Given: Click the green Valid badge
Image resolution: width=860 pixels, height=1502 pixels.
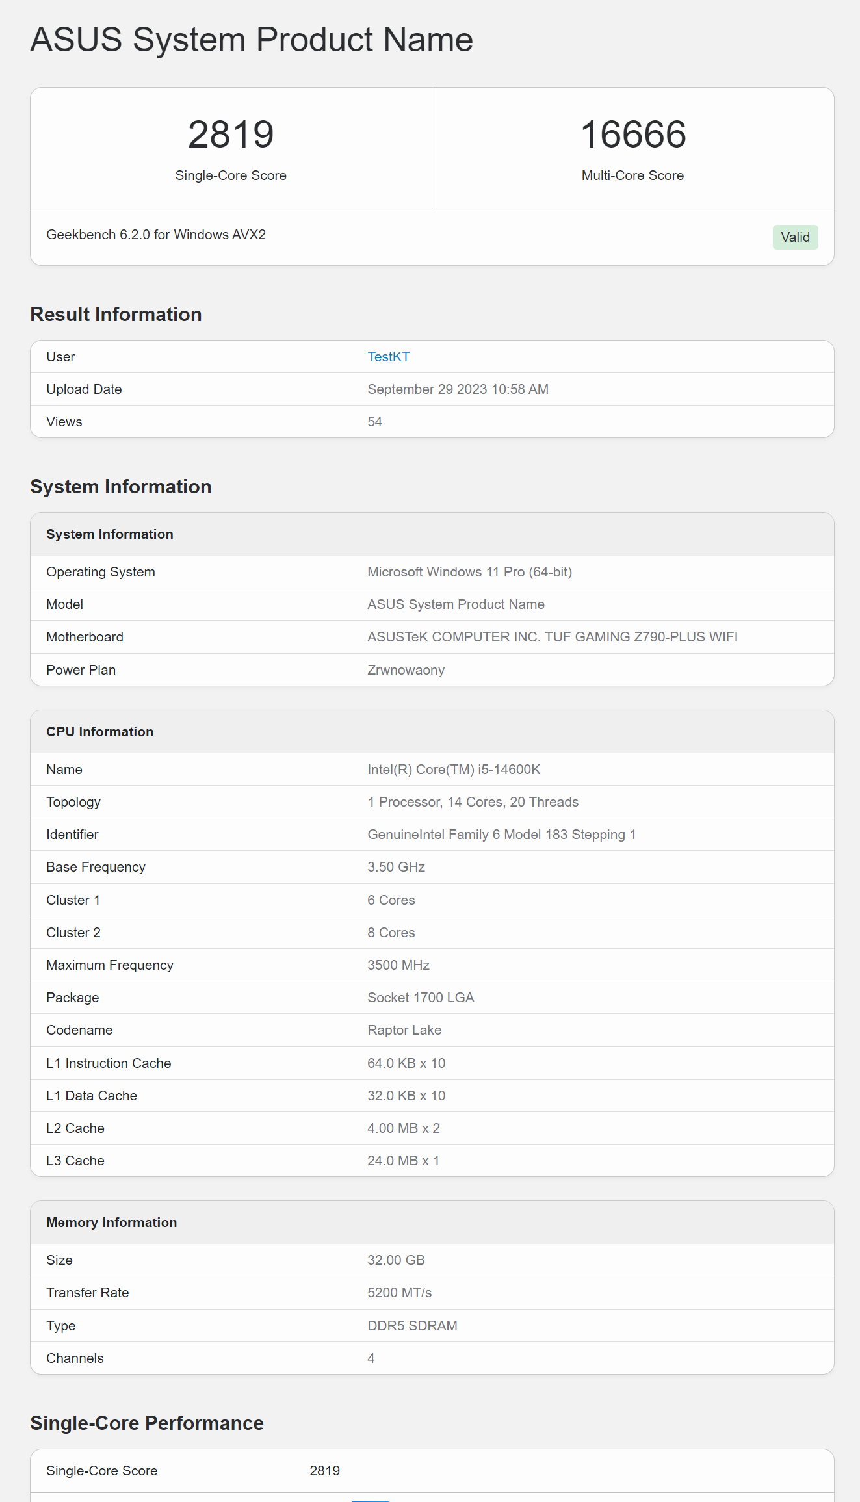Looking at the screenshot, I should [794, 237].
